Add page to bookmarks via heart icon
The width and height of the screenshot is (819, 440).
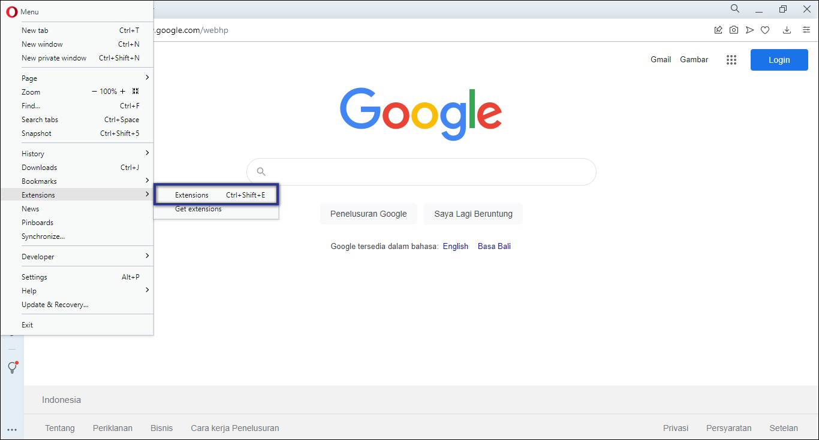point(765,29)
